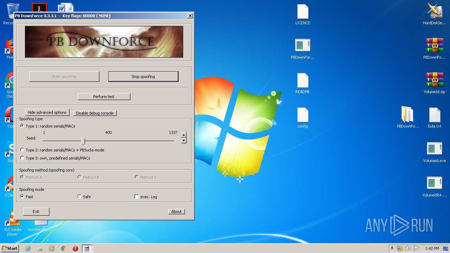Choose spoofing Method A

tap(31, 177)
